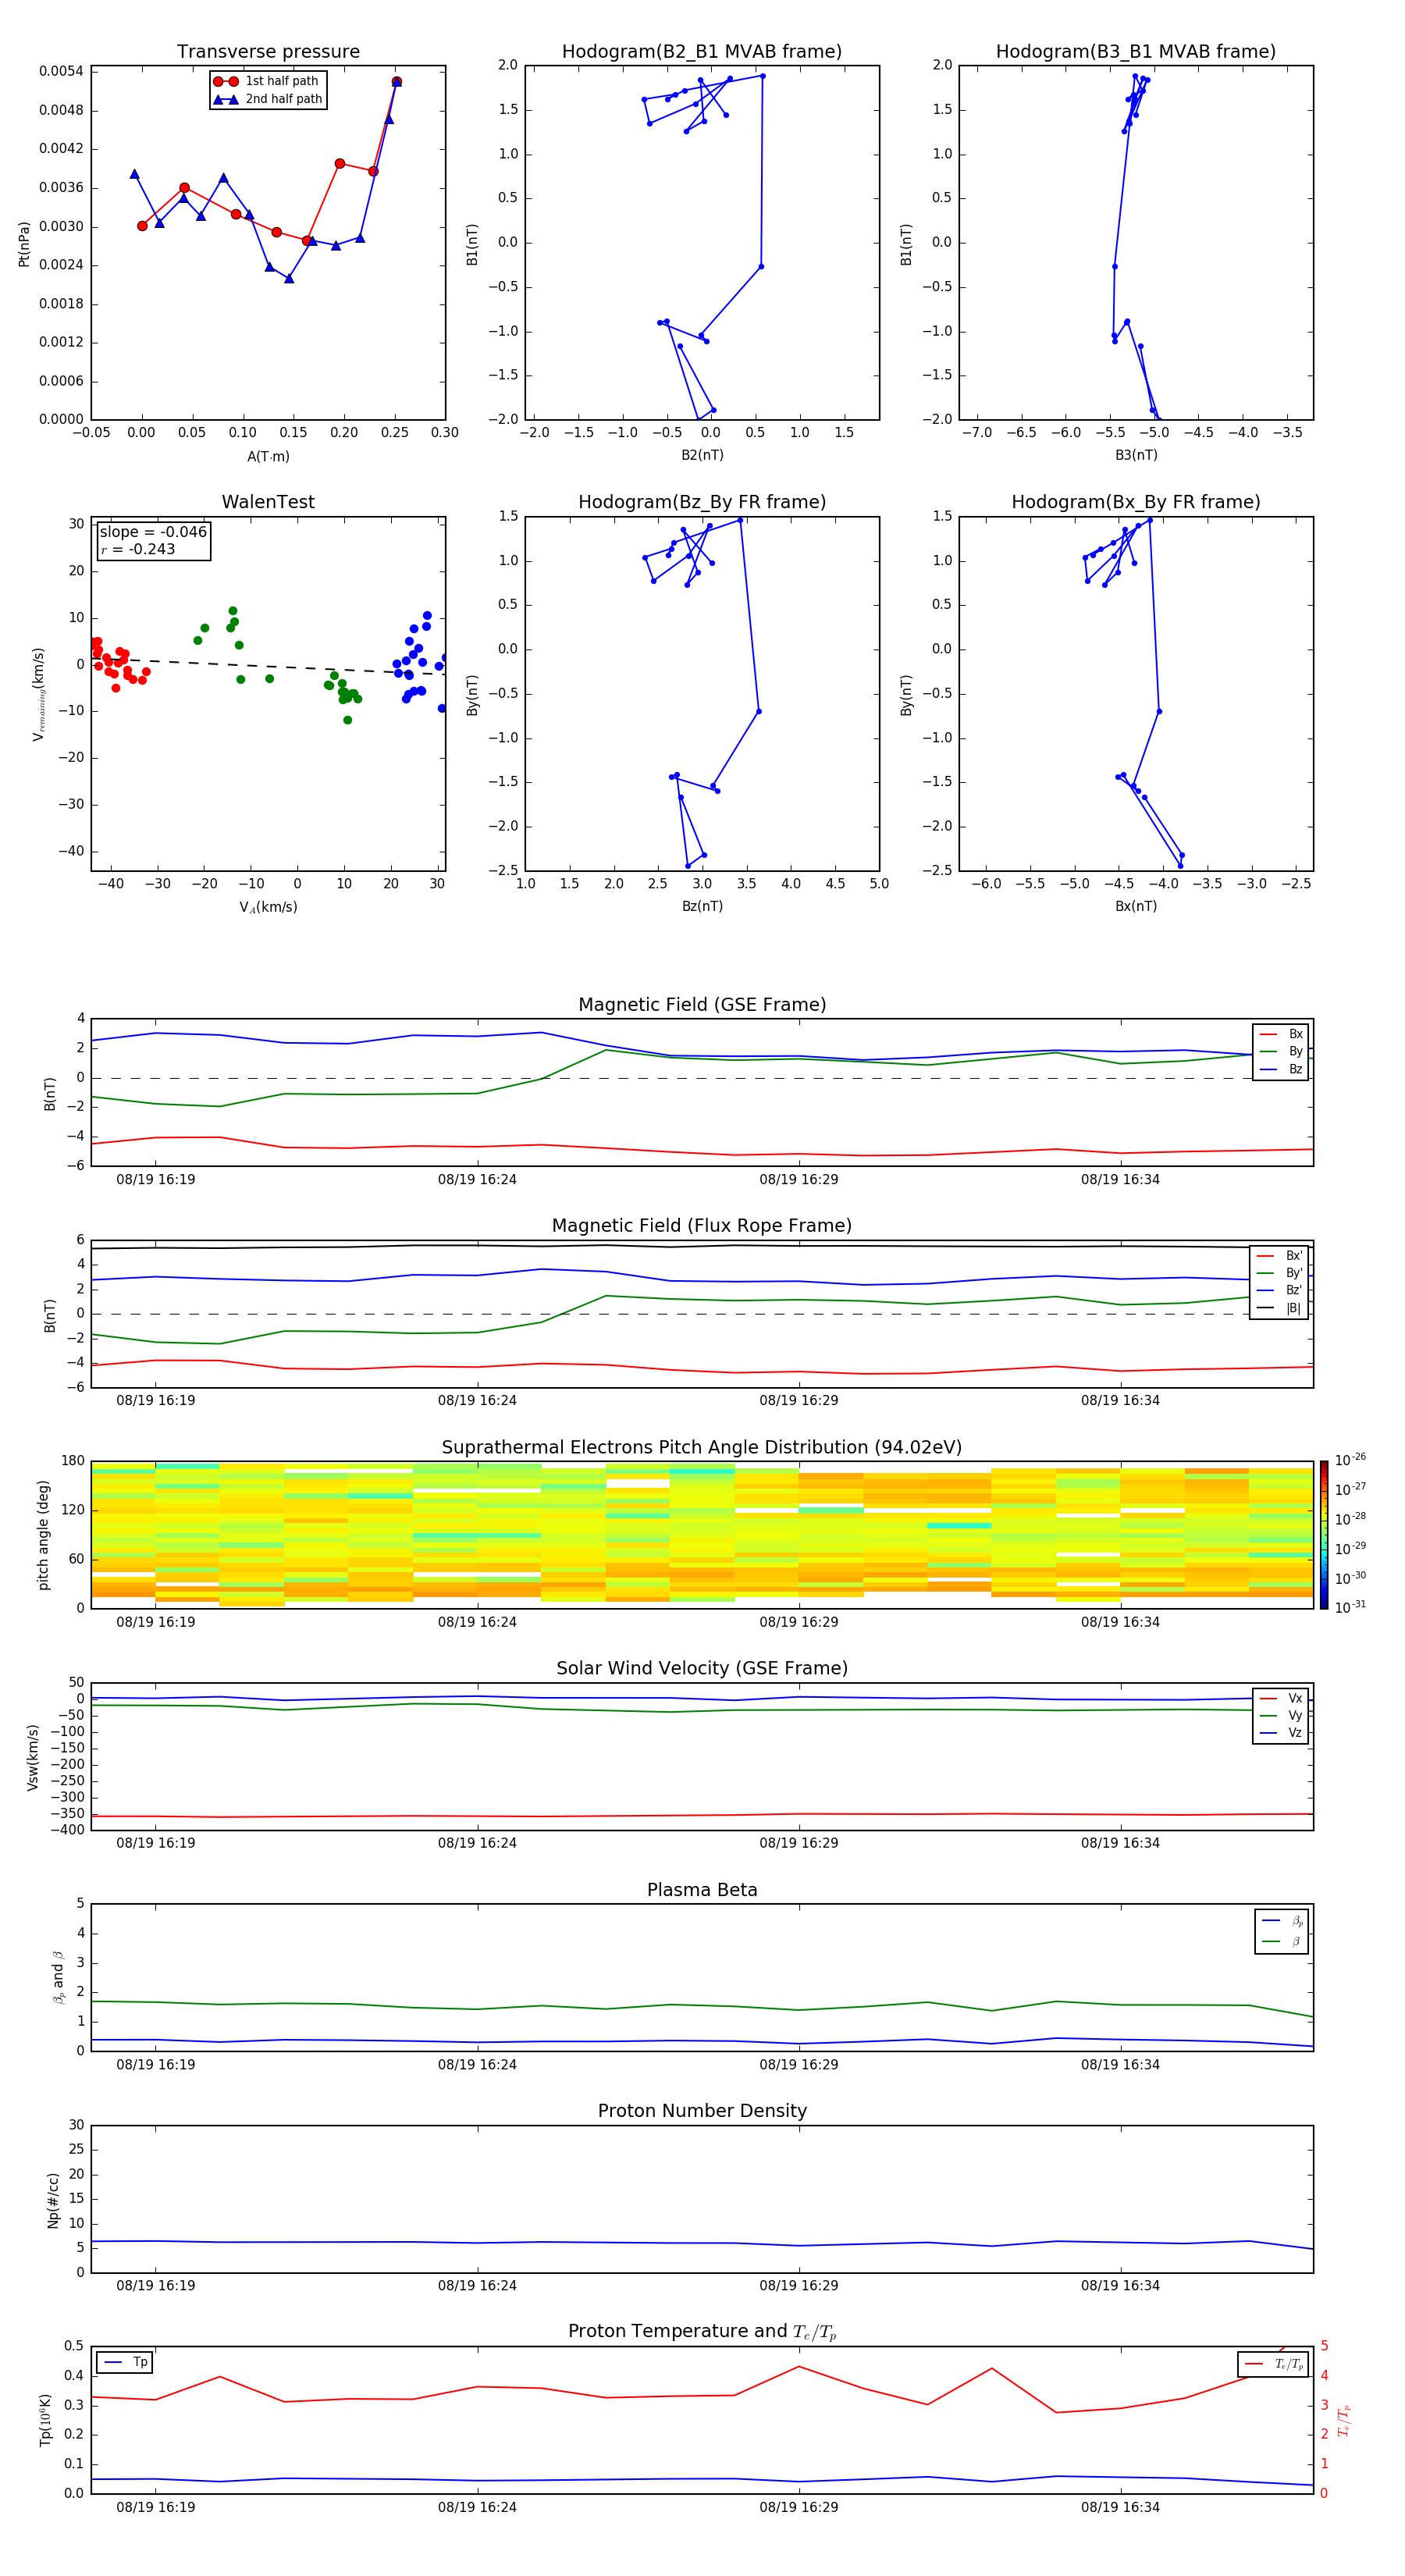Click the 'B3(nT)' x-axis label
The image size is (1405, 2576).
tap(1136, 455)
